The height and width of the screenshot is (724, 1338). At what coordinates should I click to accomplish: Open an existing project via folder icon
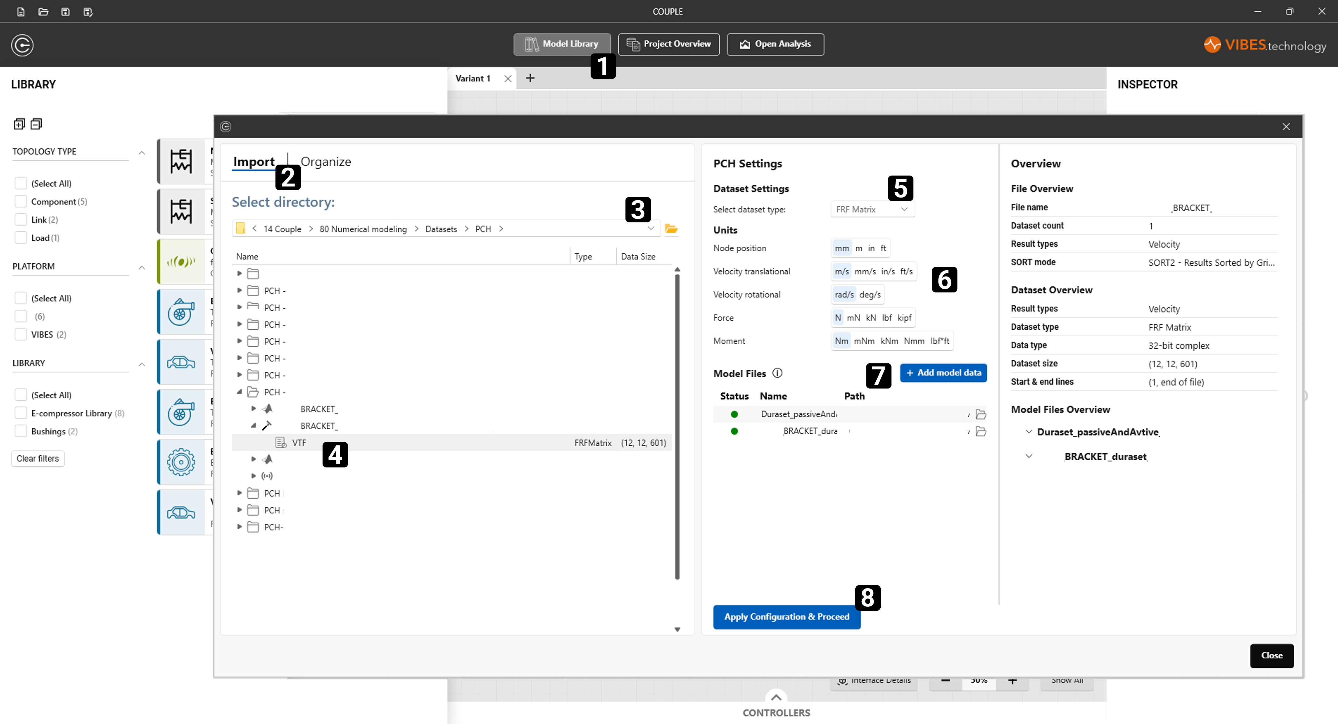(x=43, y=12)
